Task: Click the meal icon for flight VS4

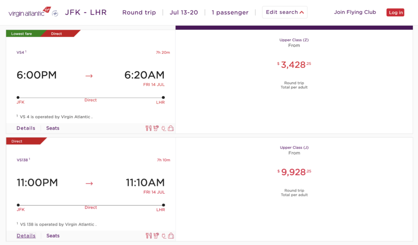Action: 148,128
